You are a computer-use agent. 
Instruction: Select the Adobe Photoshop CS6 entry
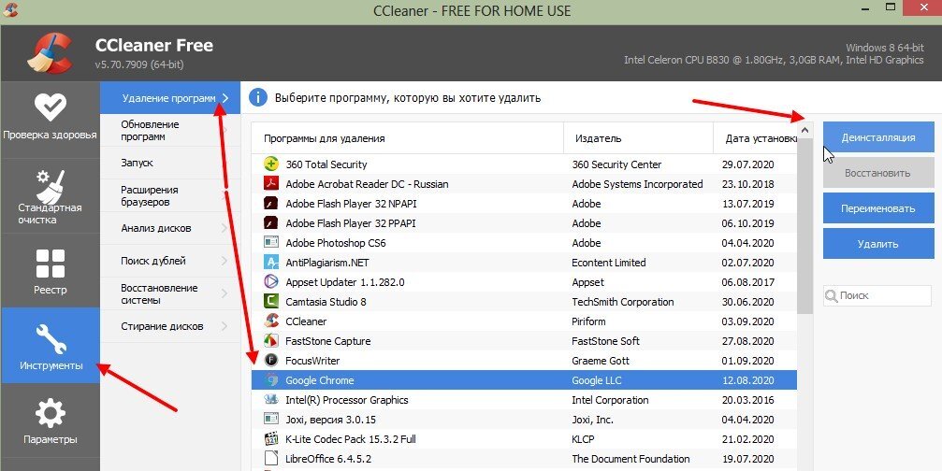pyautogui.click(x=524, y=242)
